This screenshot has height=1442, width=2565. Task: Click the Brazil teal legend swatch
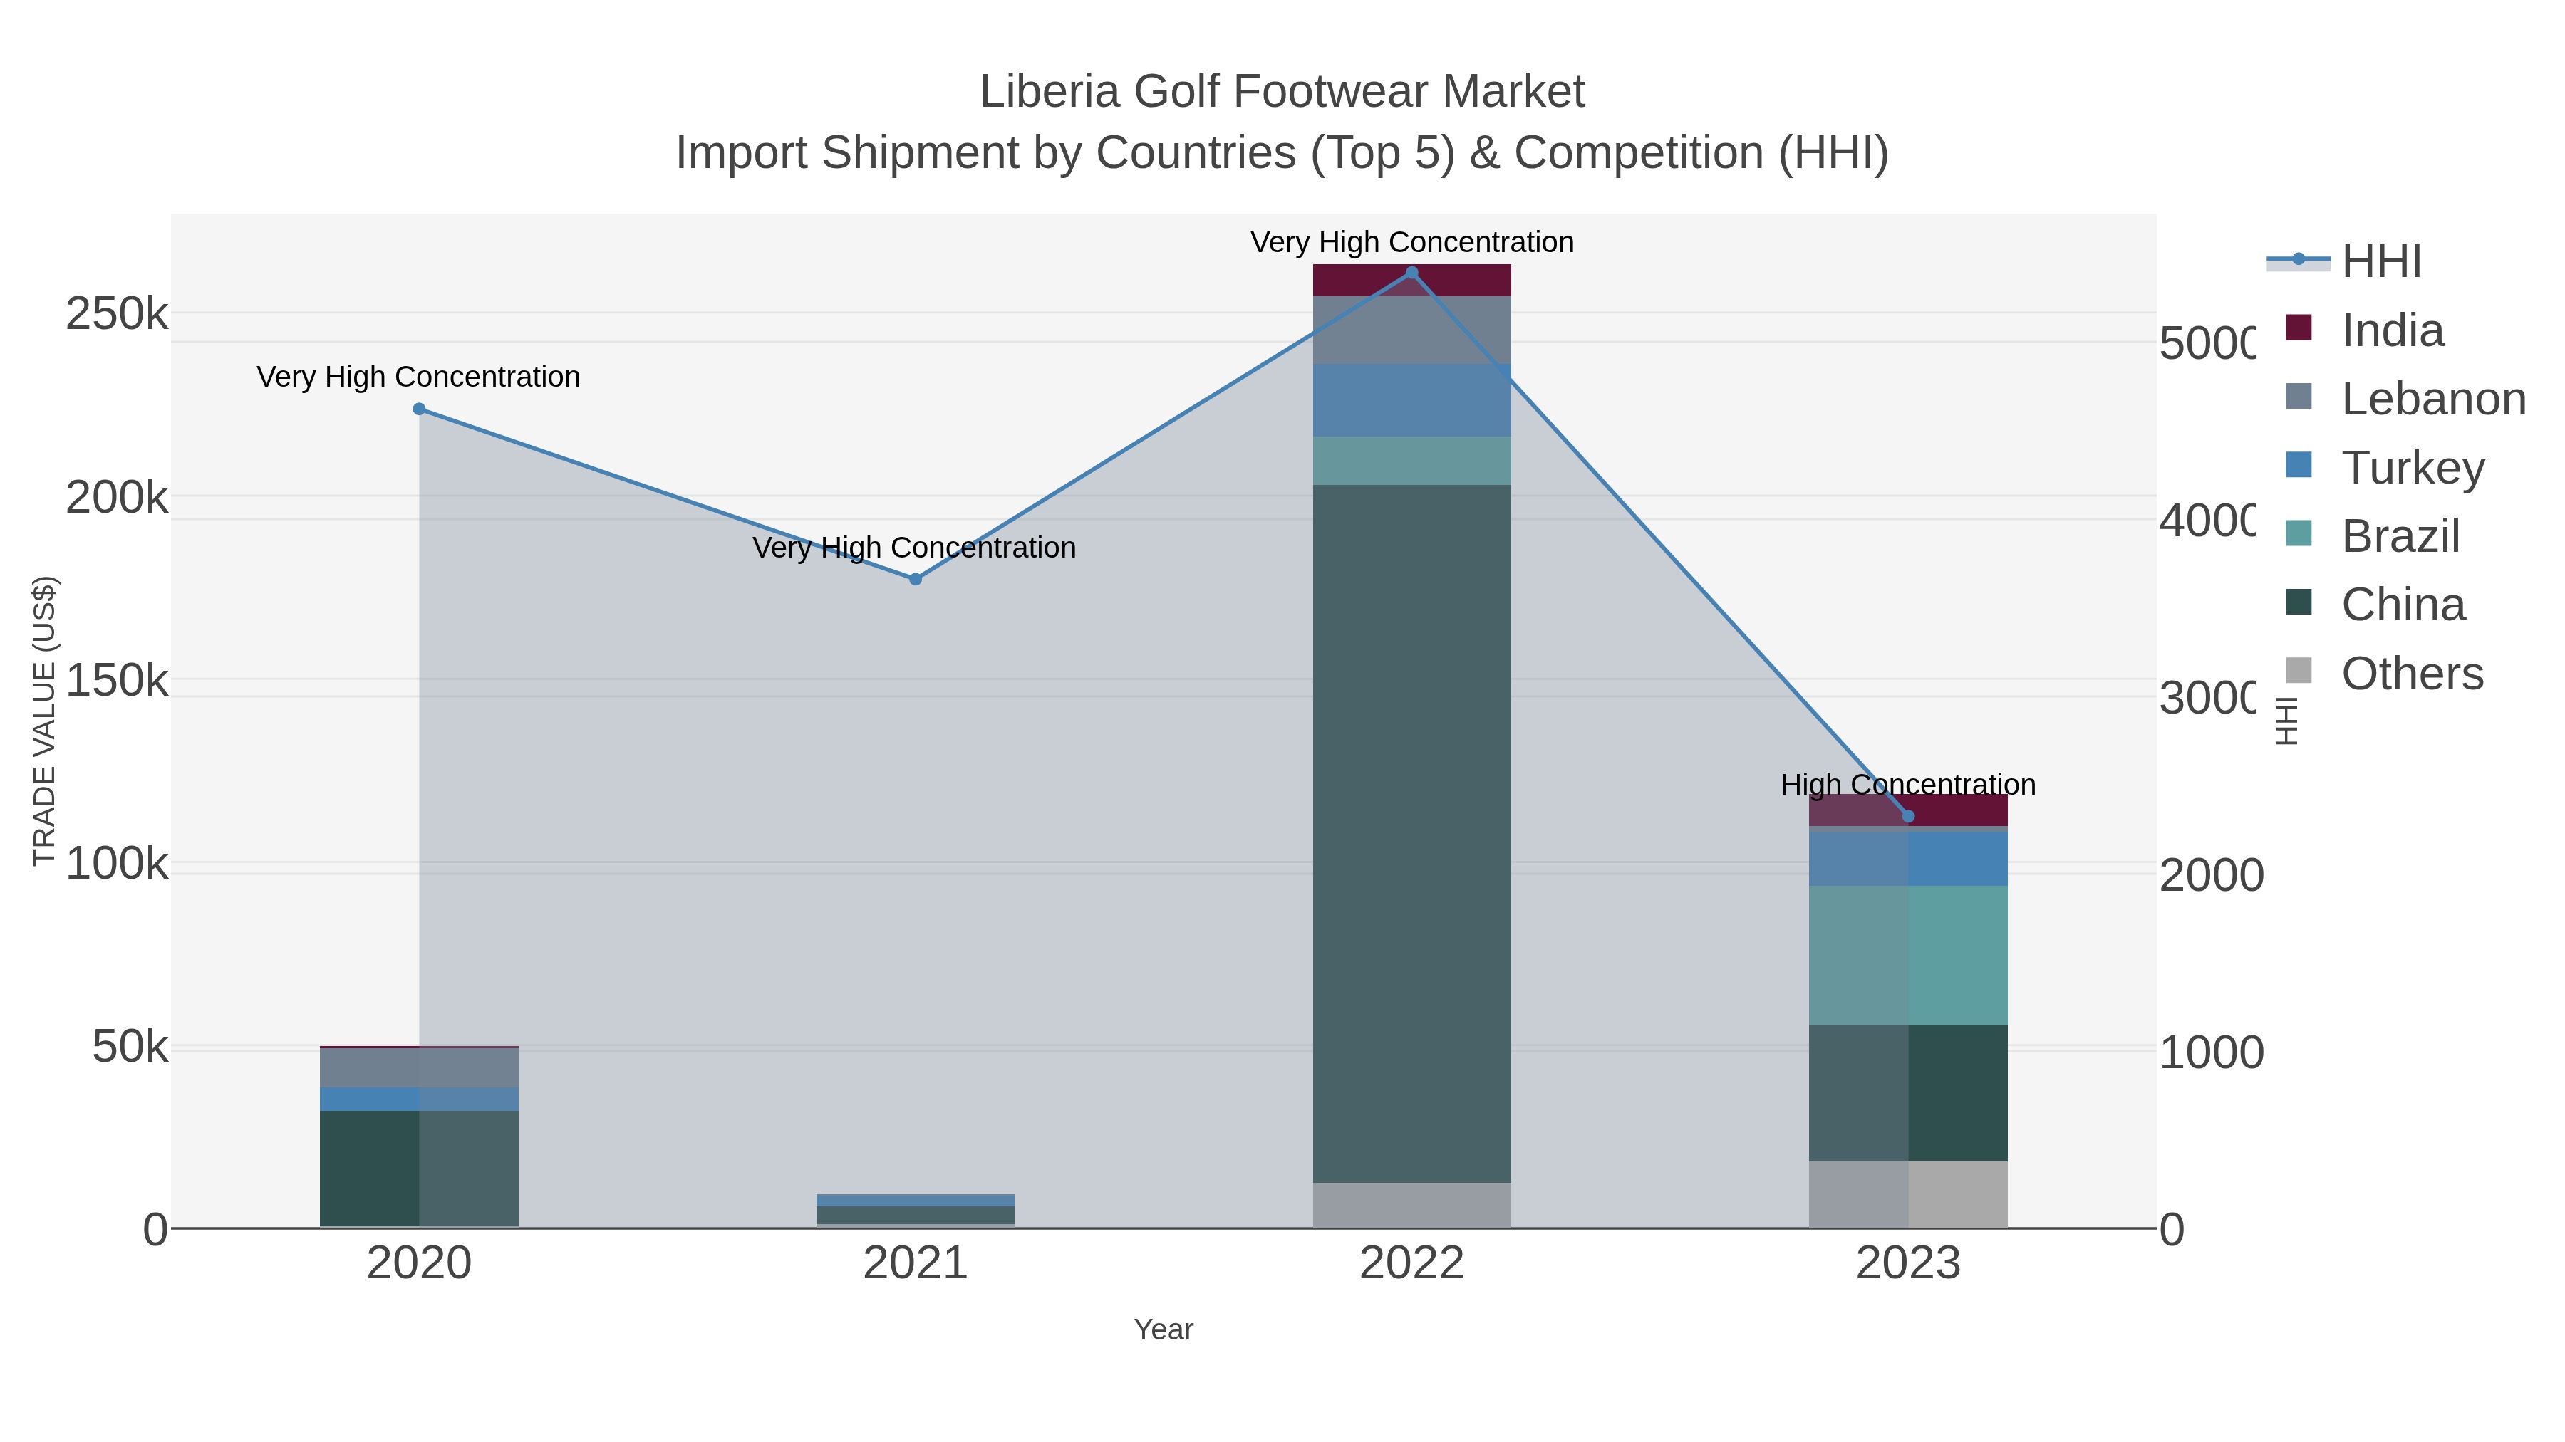[2298, 533]
